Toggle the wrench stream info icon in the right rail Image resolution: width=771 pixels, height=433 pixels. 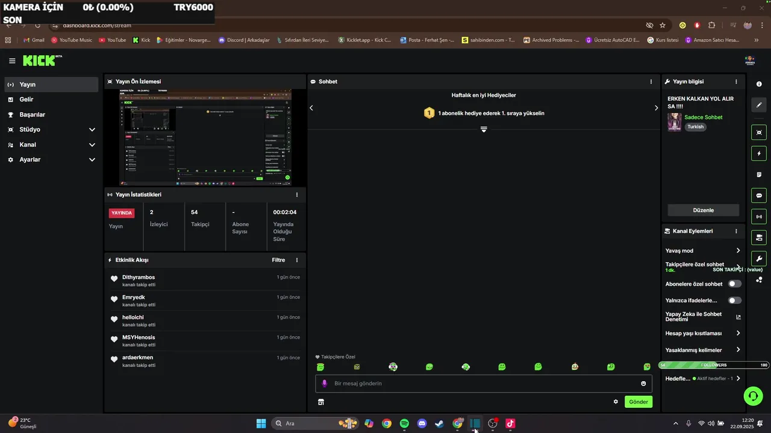[759, 259]
